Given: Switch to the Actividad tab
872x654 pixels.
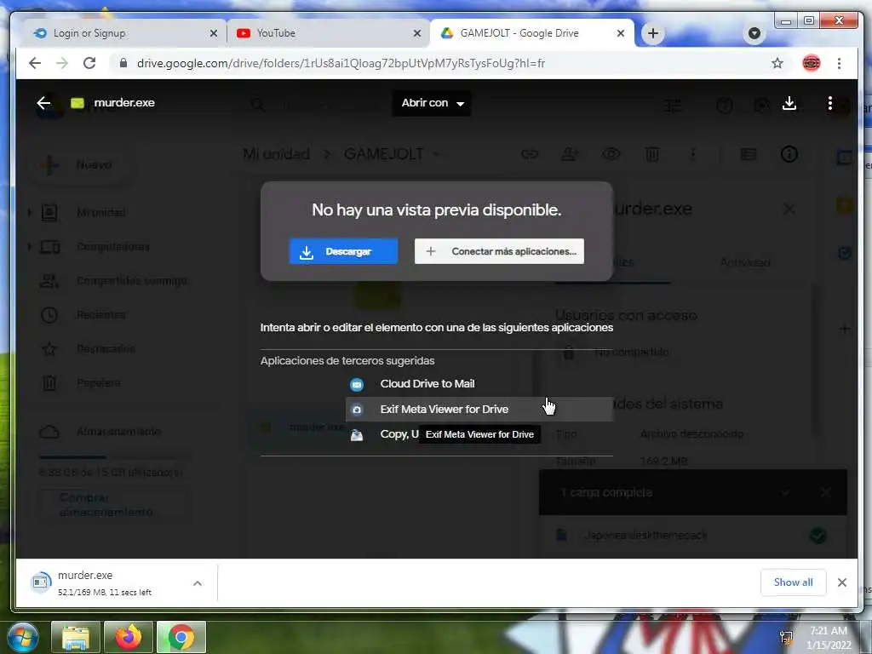Looking at the screenshot, I should click(x=745, y=262).
